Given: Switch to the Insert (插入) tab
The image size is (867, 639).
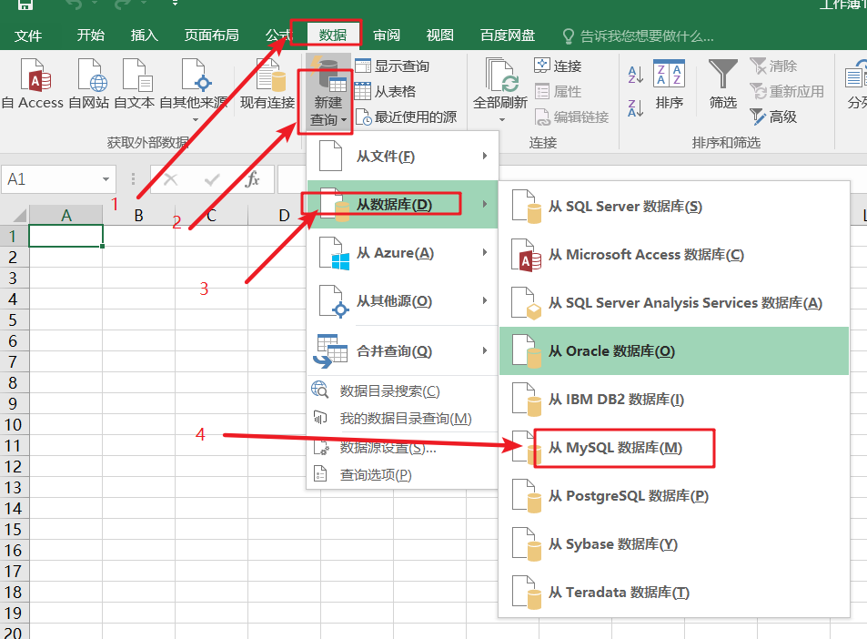Looking at the screenshot, I should coord(145,35).
